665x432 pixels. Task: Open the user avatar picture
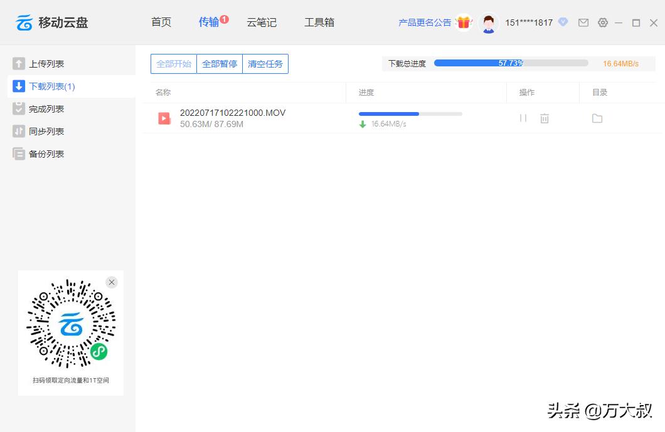[x=488, y=22]
